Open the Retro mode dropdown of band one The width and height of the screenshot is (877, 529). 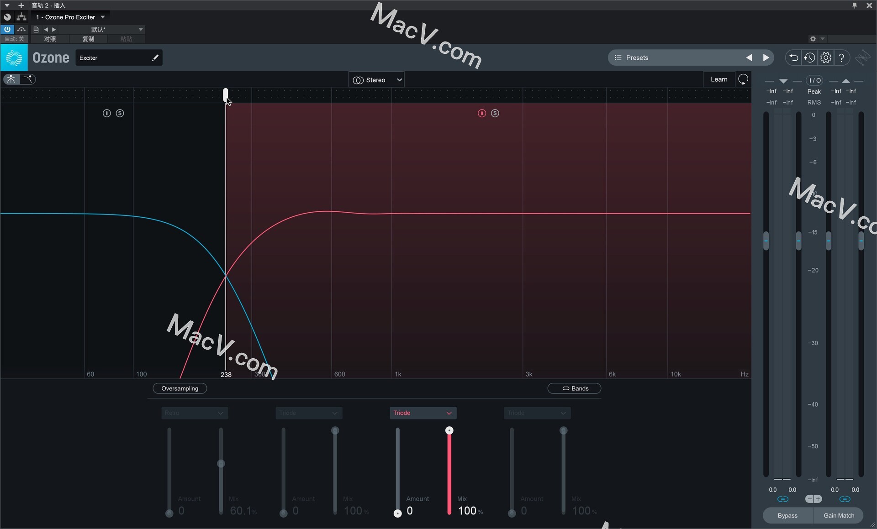coord(194,413)
